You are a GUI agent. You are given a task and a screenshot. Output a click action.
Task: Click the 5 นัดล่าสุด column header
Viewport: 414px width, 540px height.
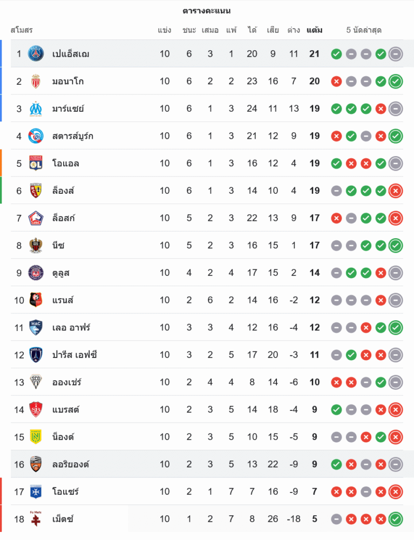364,30
